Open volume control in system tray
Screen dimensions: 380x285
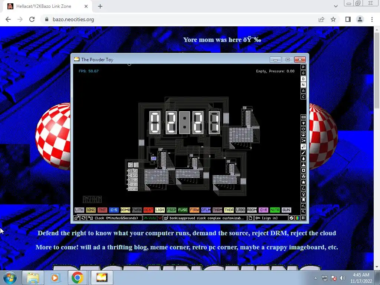[x=343, y=278]
